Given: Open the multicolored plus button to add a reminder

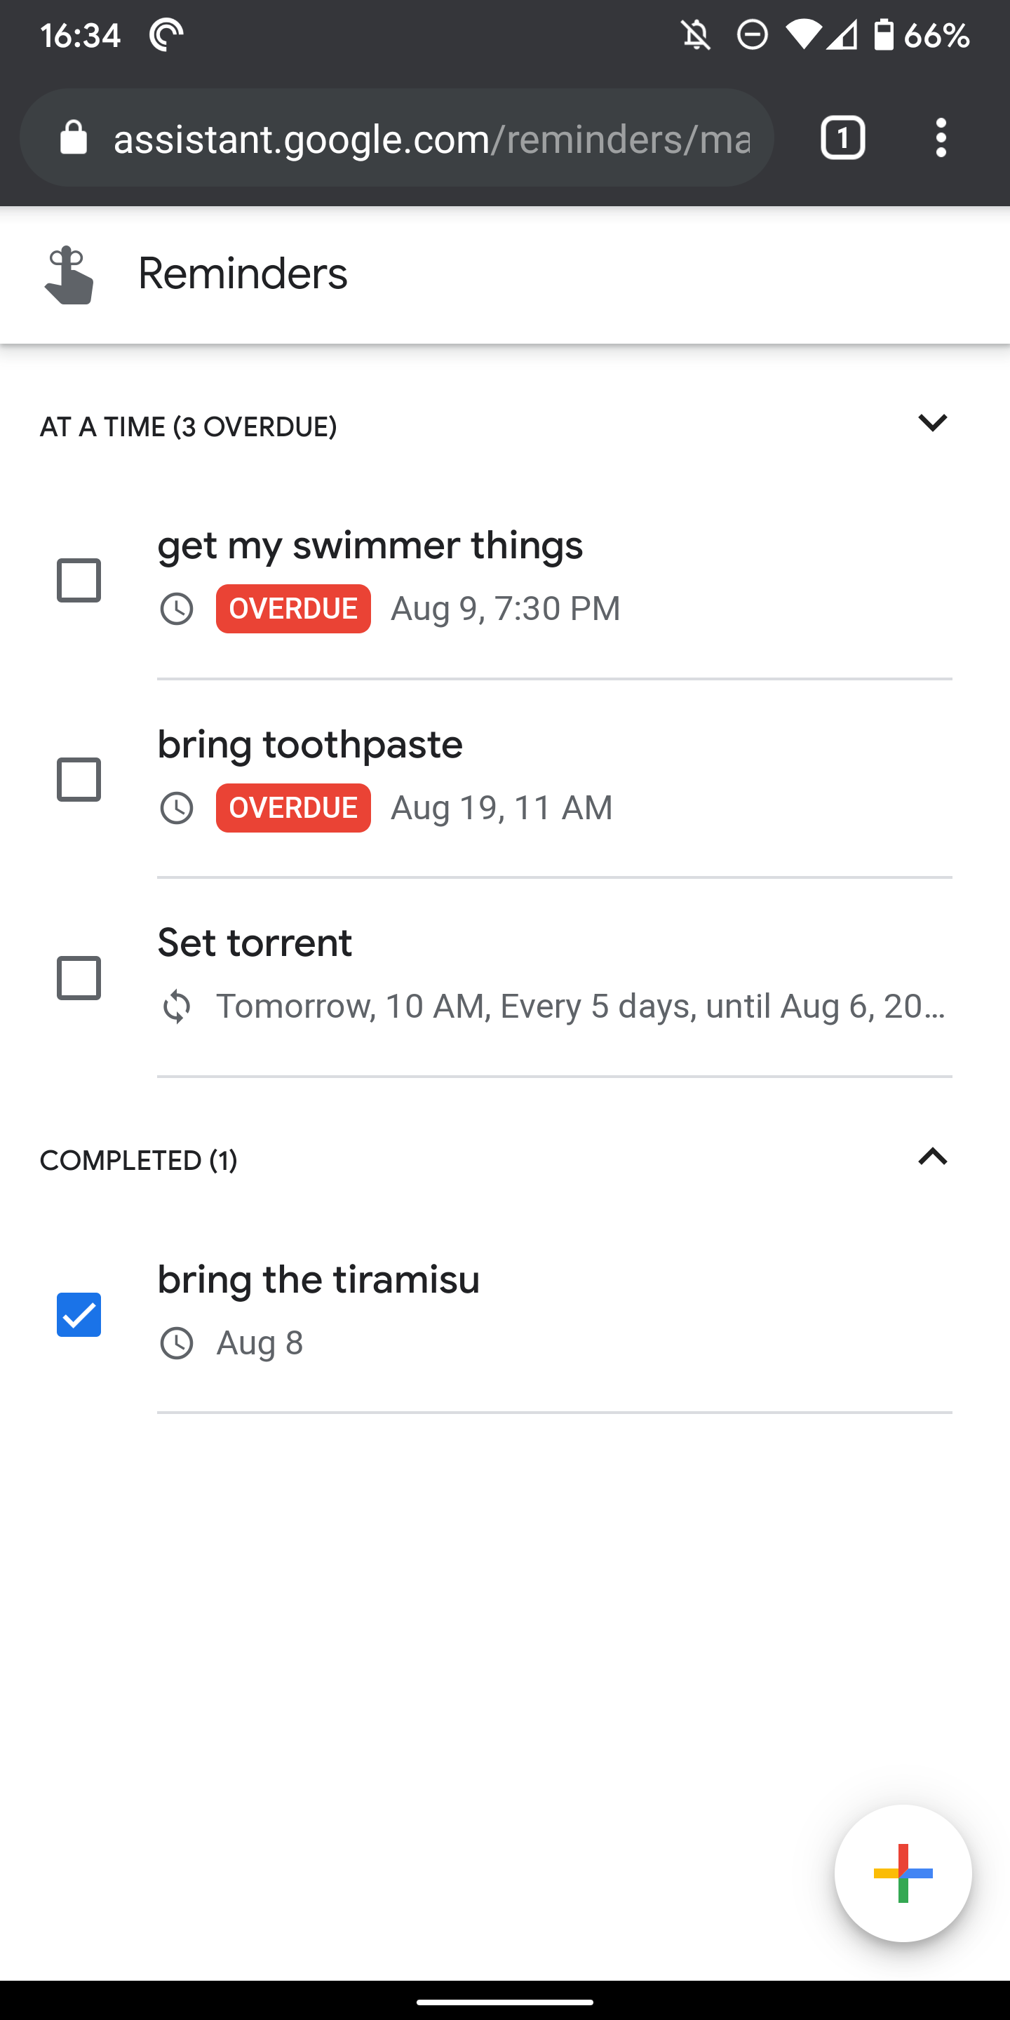Looking at the screenshot, I should 903,1874.
